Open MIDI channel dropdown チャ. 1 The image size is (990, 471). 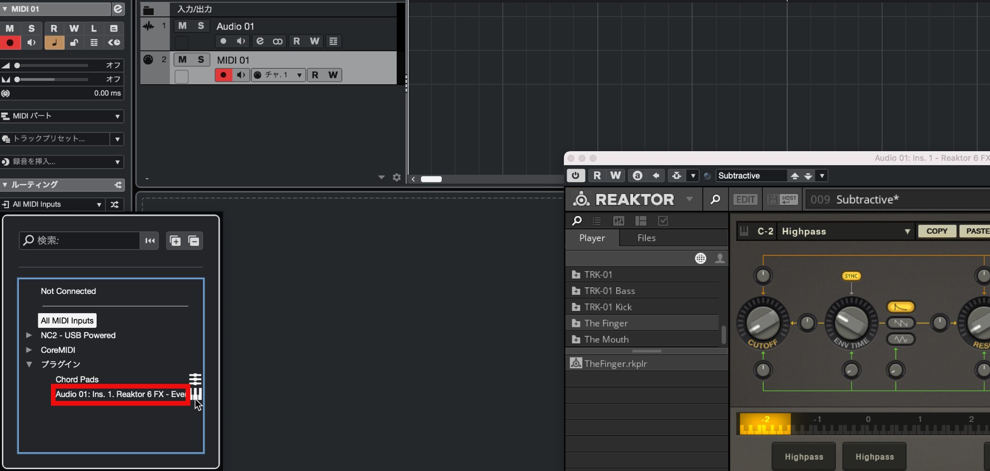point(279,75)
